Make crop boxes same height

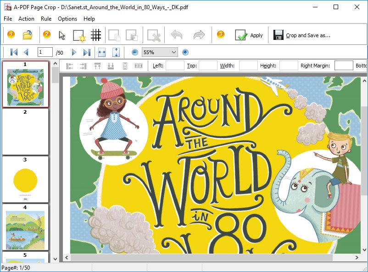pos(125,66)
